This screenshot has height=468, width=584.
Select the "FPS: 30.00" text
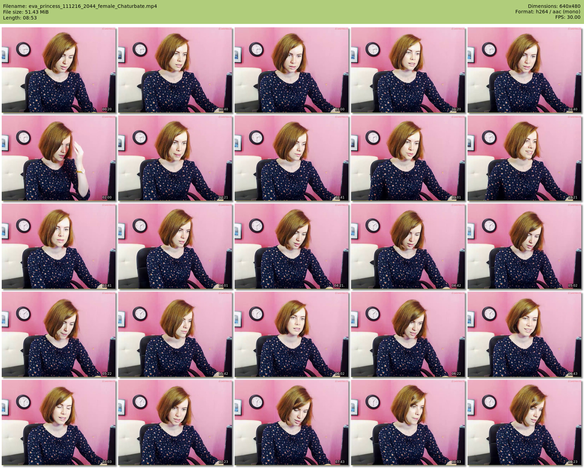[x=568, y=18]
